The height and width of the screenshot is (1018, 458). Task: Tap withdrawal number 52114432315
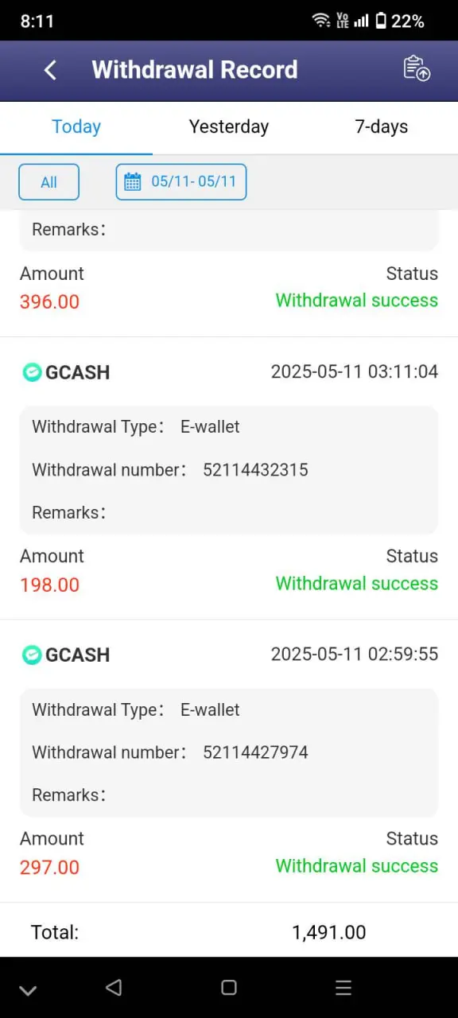[255, 470]
